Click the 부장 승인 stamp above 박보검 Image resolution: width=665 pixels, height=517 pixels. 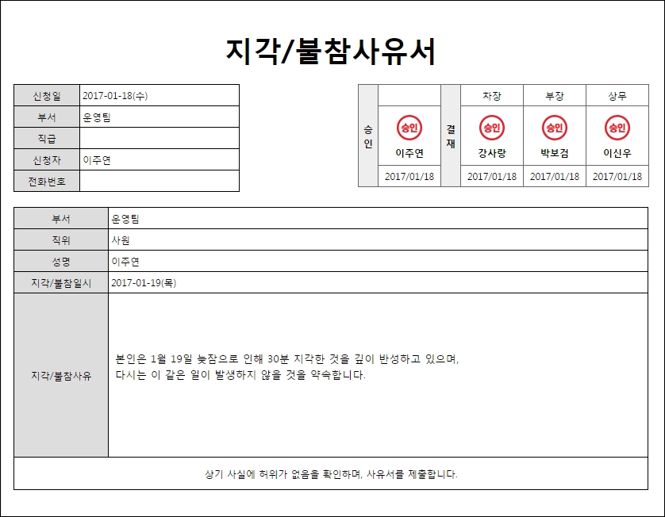(x=554, y=128)
